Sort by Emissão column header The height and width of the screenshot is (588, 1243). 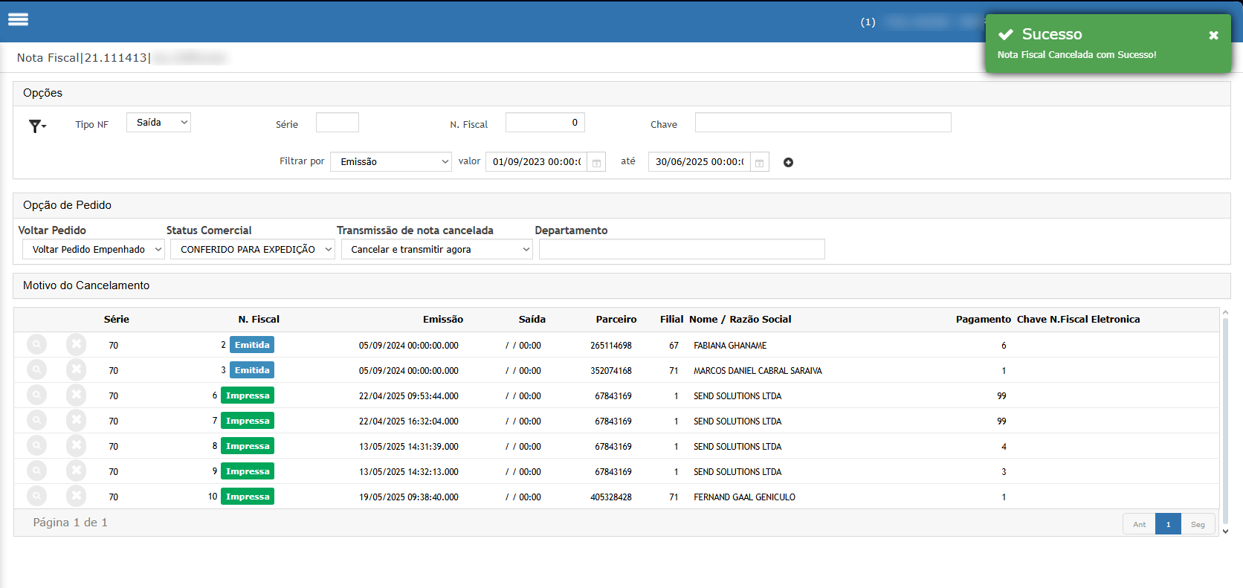[443, 319]
